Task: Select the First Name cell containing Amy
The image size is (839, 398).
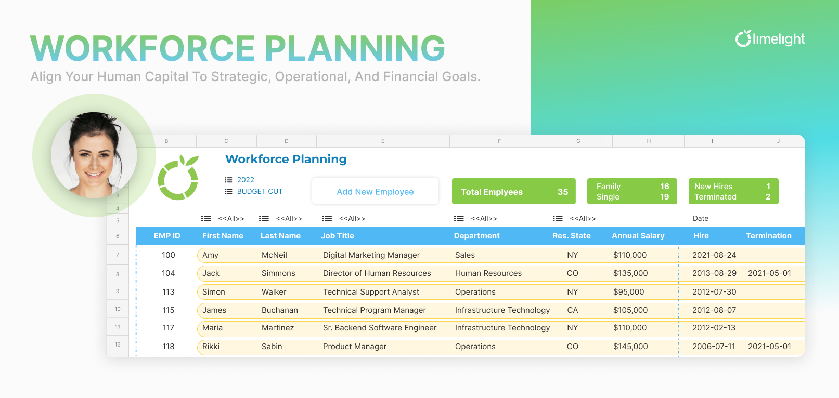Action: 211,255
